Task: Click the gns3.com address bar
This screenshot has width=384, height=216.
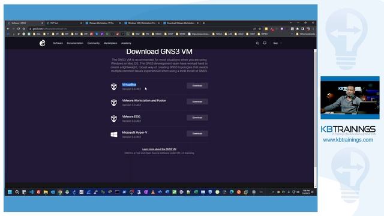Action: tap(140, 29)
